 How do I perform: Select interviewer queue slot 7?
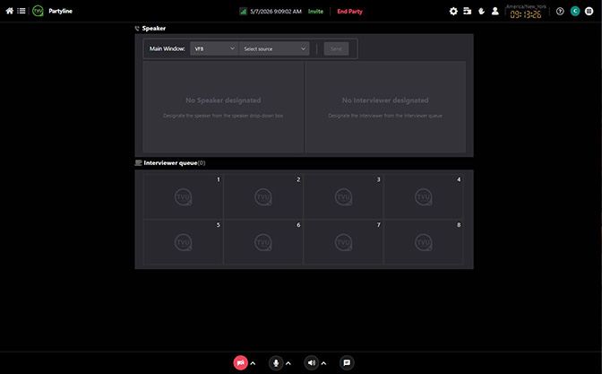pyautogui.click(x=343, y=242)
